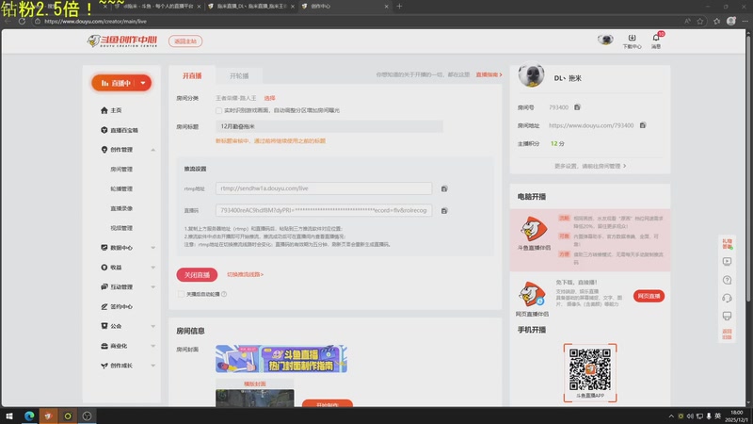Click the 斗鱼直播伴侣 shark icon

coord(534,228)
